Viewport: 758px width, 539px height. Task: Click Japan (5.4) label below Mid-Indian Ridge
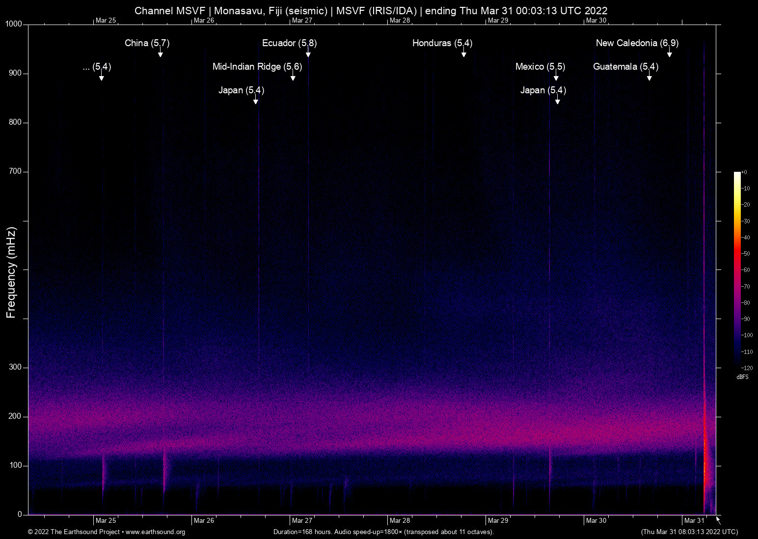point(241,90)
